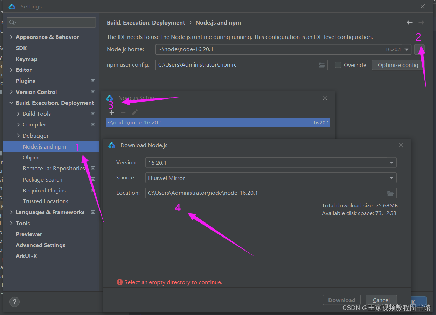Viewport: 436px width, 315px height.
Task: Click Cancel in Download Node.js dialog
Action: [x=381, y=300]
